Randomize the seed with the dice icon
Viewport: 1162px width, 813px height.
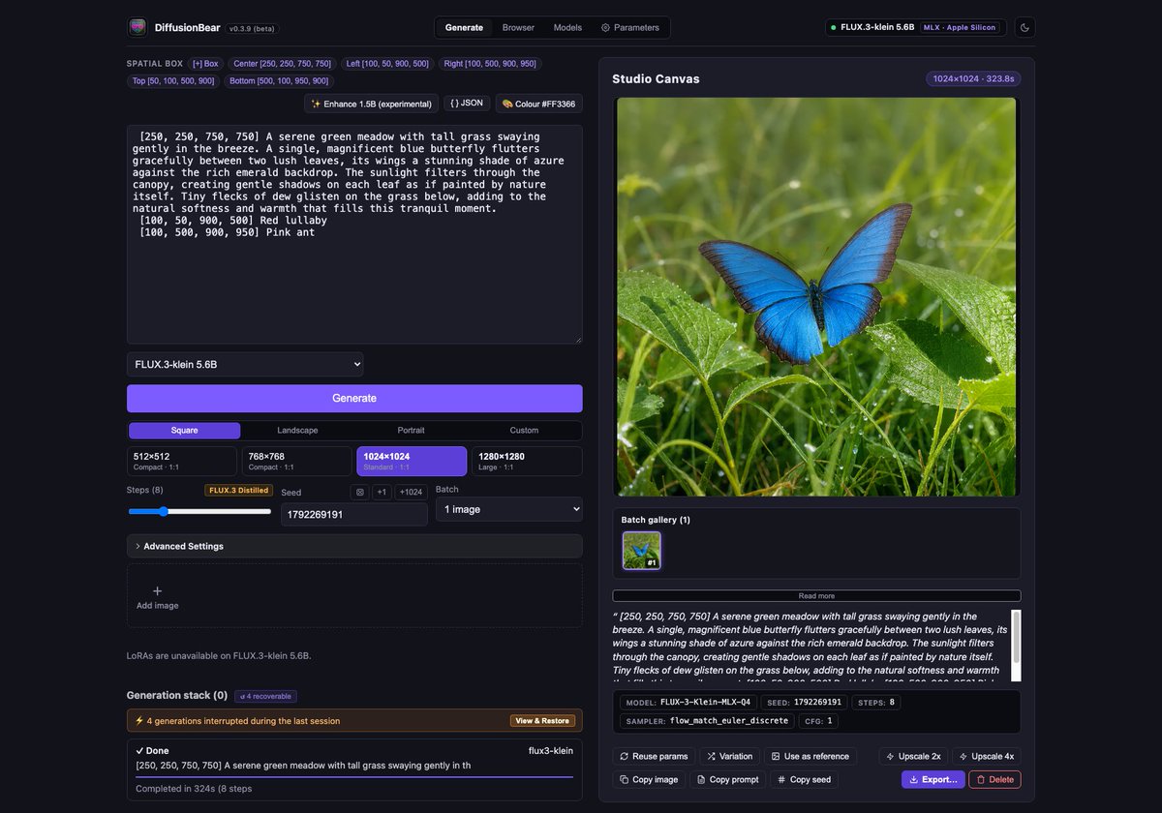click(x=360, y=492)
